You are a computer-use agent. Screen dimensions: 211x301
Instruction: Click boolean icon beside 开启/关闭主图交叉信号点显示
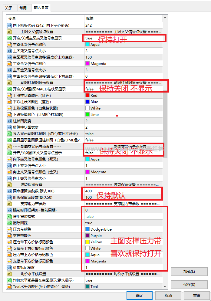pos(9,38)
